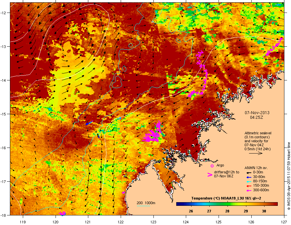
Task: Select the blue 30-80m arrow legend symbol
Action: point(249,177)
